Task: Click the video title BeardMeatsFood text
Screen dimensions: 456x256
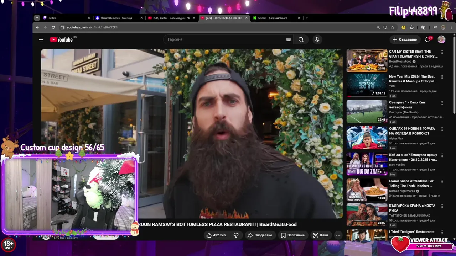Action: click(x=278, y=224)
